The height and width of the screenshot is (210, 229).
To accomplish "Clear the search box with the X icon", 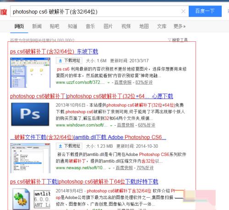I will [x=183, y=11].
